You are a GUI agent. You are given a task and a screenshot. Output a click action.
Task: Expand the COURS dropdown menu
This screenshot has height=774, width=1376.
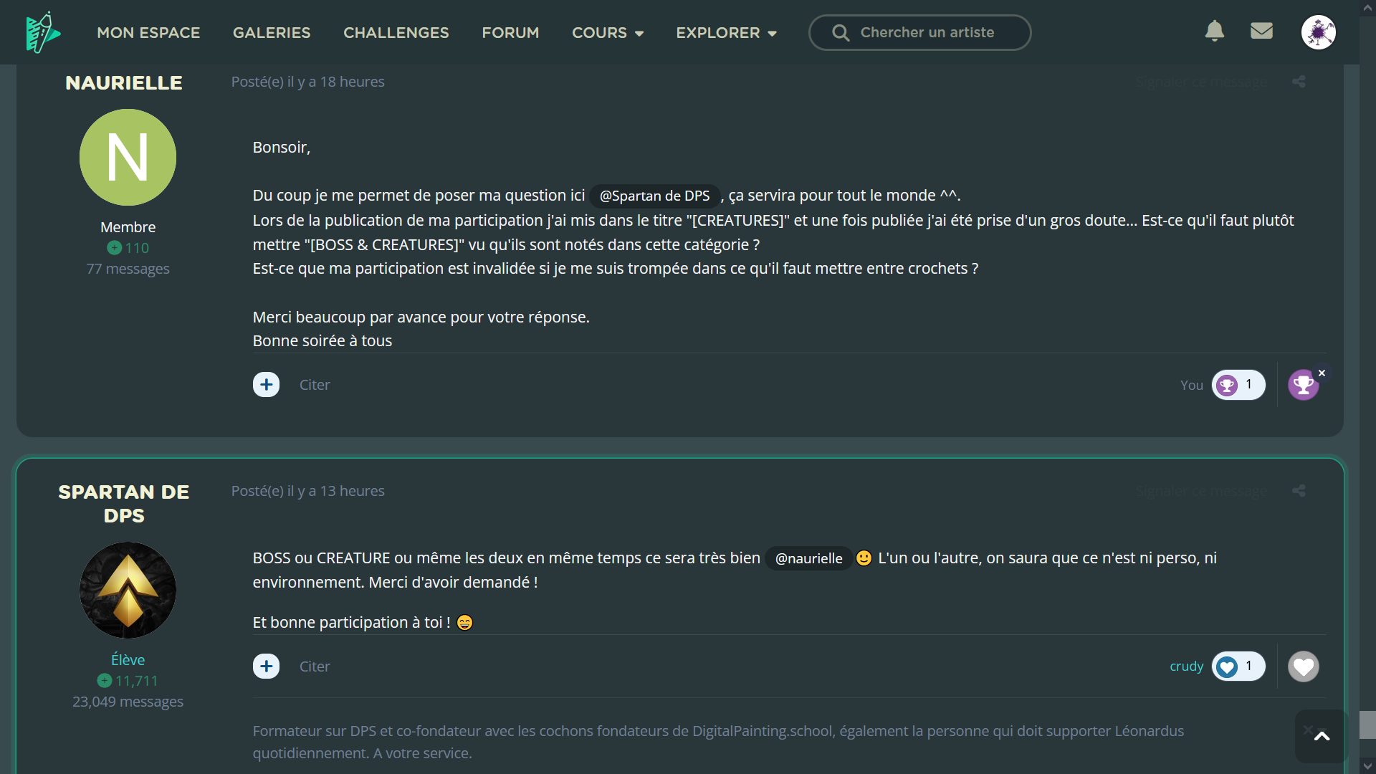[608, 33]
